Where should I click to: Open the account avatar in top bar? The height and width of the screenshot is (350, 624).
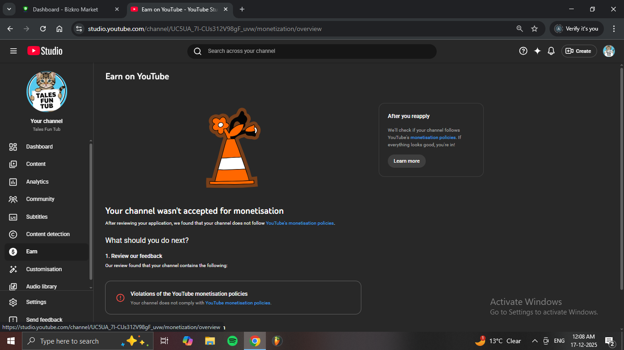coord(608,51)
